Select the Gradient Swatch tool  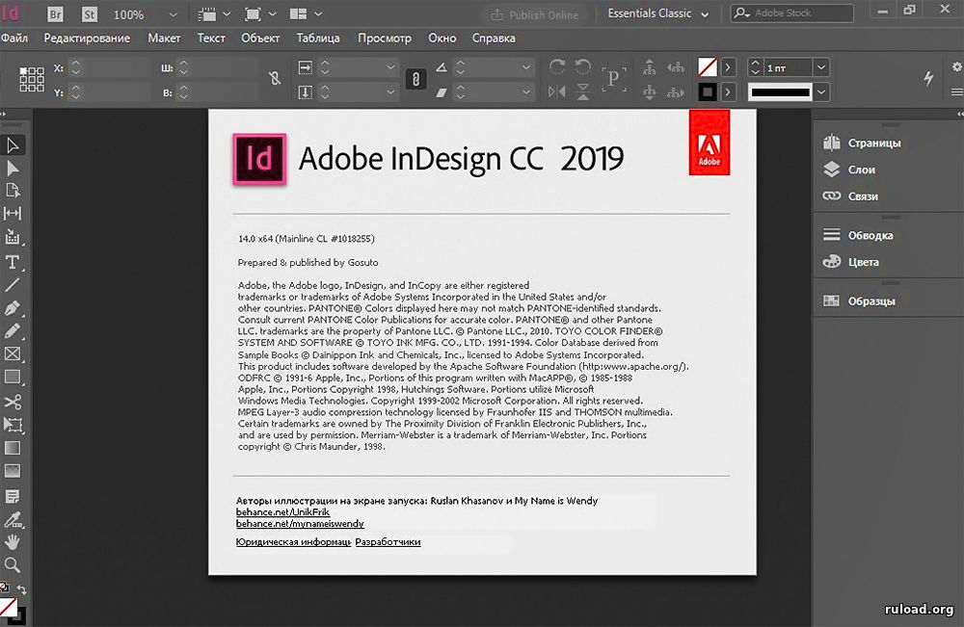13,448
